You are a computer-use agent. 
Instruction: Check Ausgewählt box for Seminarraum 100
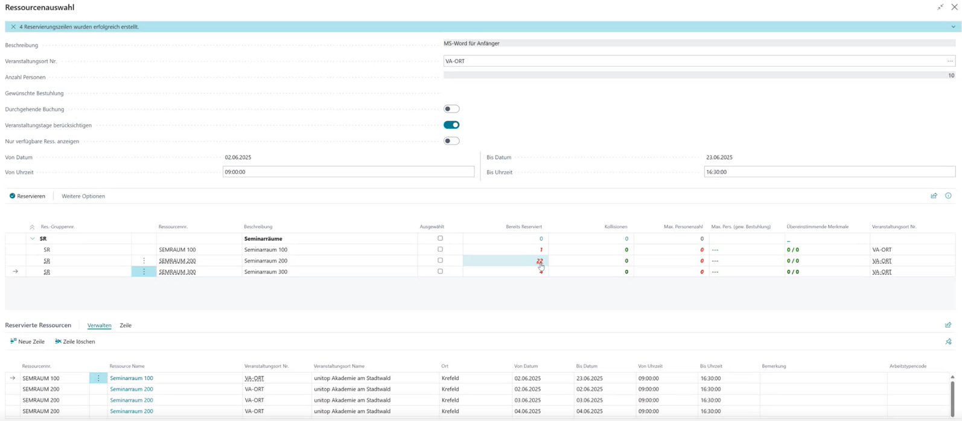coord(440,249)
